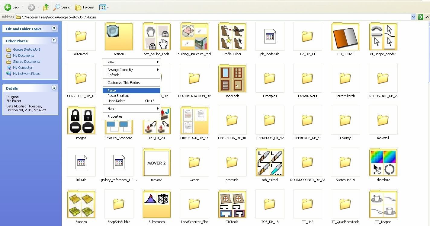Open the View submenu
430x226 pixels.
pyautogui.click(x=131, y=62)
